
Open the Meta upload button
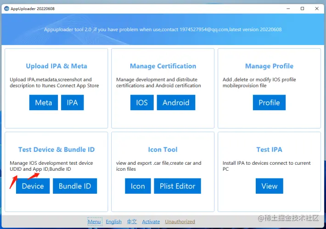[44, 102]
